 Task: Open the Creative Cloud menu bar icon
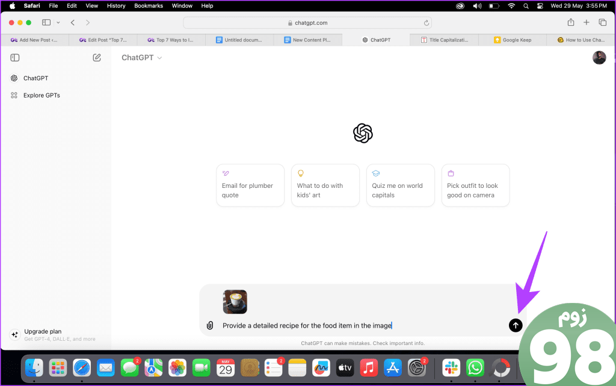coord(460,6)
